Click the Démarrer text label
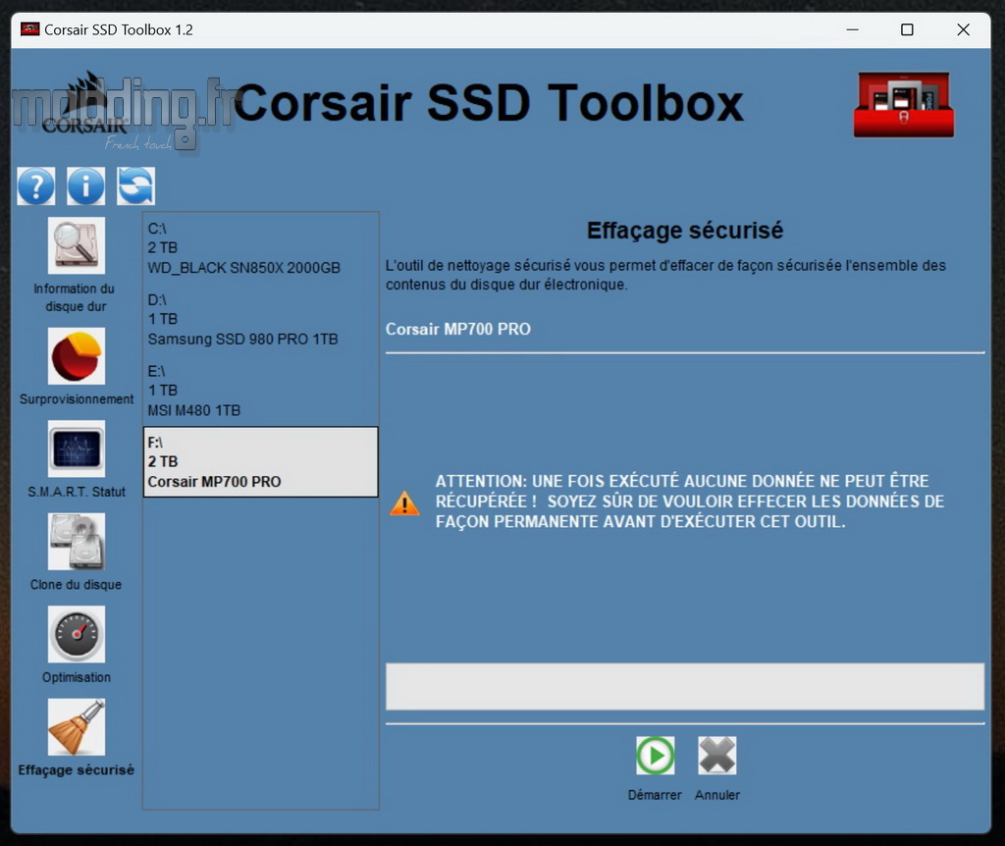This screenshot has height=846, width=1005. tap(655, 795)
